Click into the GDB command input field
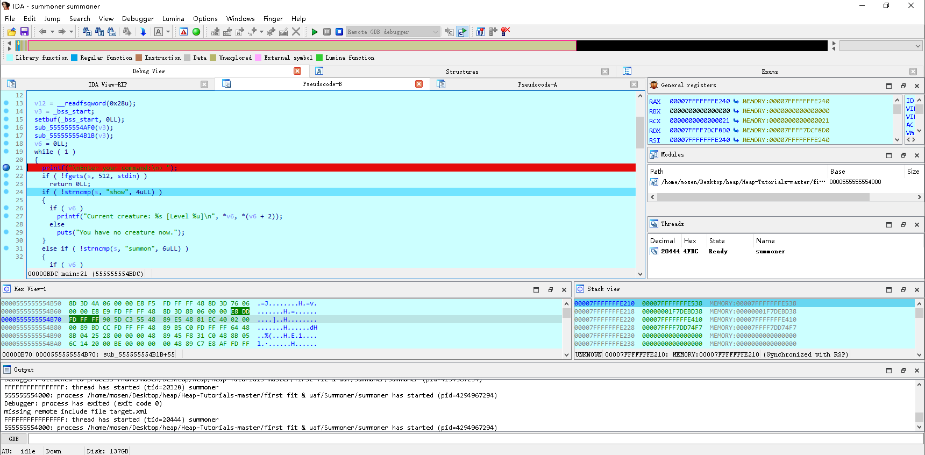Image resolution: width=925 pixels, height=455 pixels. pos(475,439)
